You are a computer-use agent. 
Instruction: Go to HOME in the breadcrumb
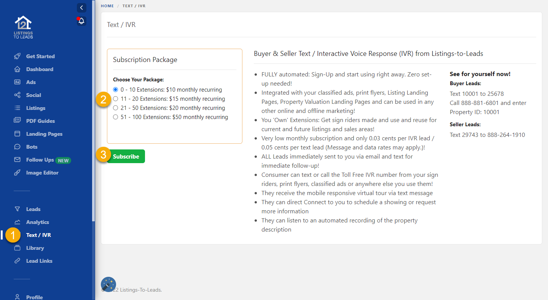[107, 6]
